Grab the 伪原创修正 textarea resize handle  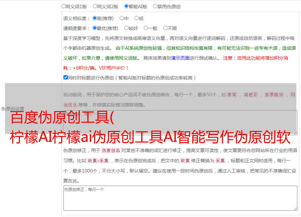[295, 208]
